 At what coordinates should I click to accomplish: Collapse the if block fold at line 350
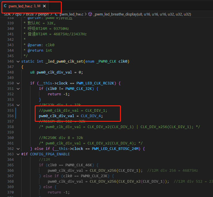click(18, 83)
